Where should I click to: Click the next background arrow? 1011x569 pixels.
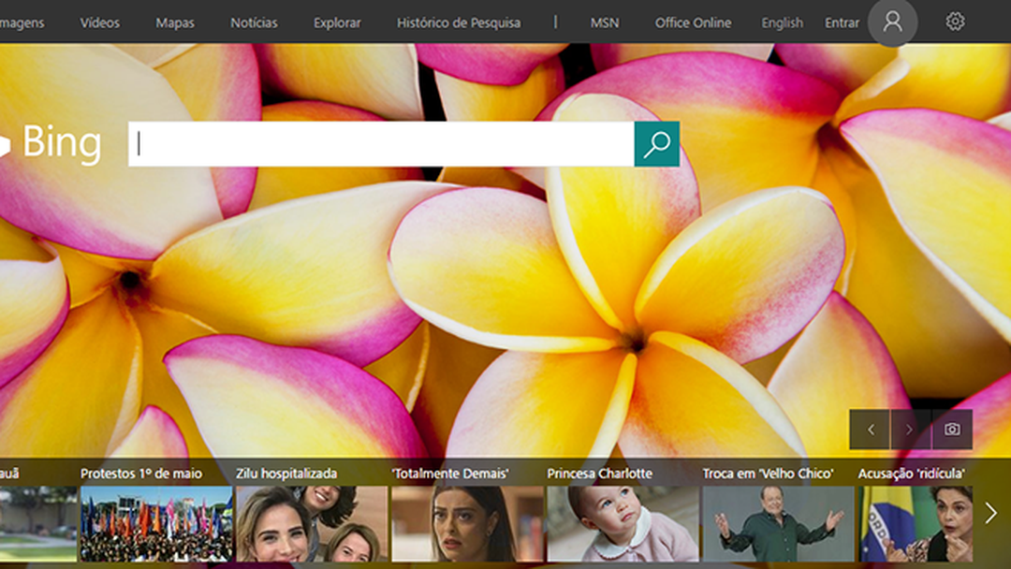point(910,429)
